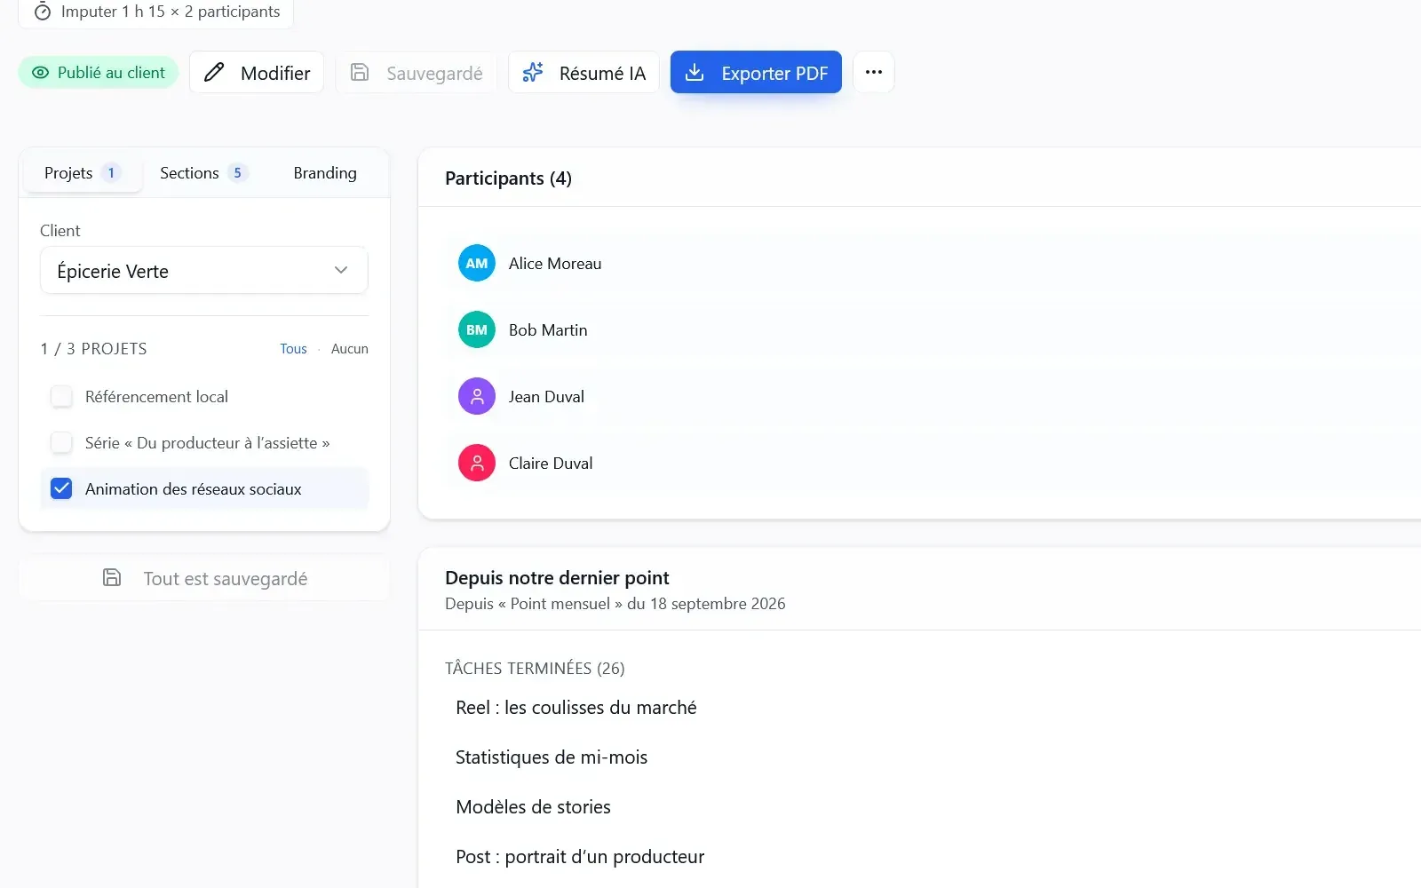The image size is (1421, 888).
Task: Click the Participants (4) heading
Action: (x=508, y=178)
